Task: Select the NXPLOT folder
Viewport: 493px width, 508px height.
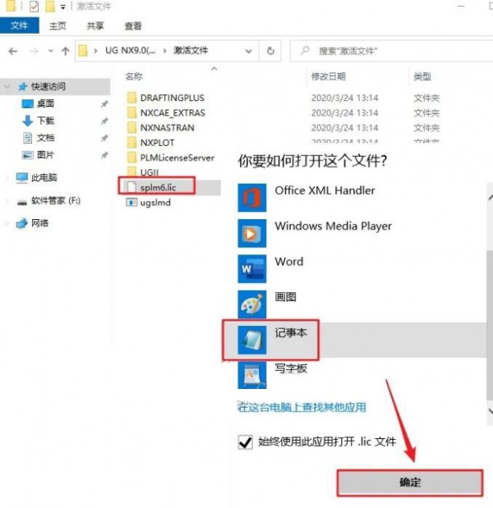Action: click(157, 143)
